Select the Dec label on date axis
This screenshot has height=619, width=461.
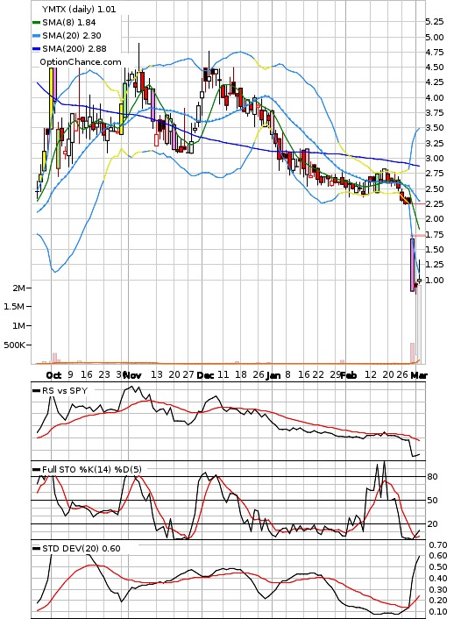pyautogui.click(x=205, y=375)
